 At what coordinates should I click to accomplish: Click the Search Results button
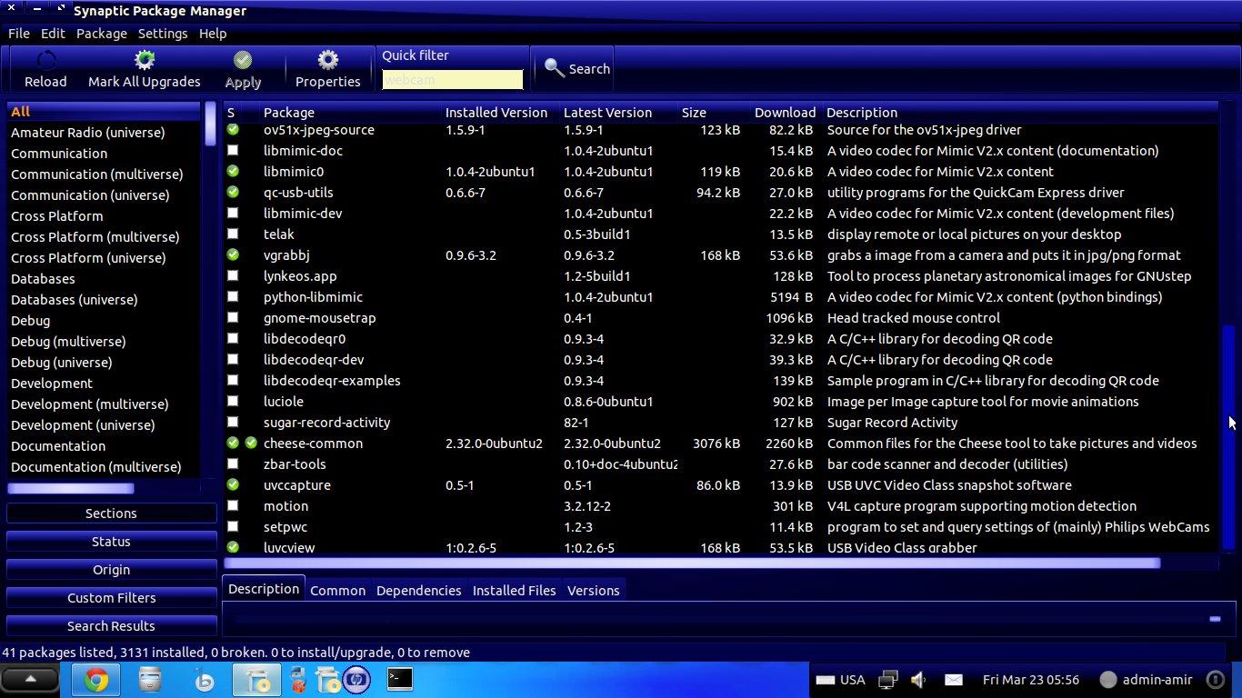111,625
